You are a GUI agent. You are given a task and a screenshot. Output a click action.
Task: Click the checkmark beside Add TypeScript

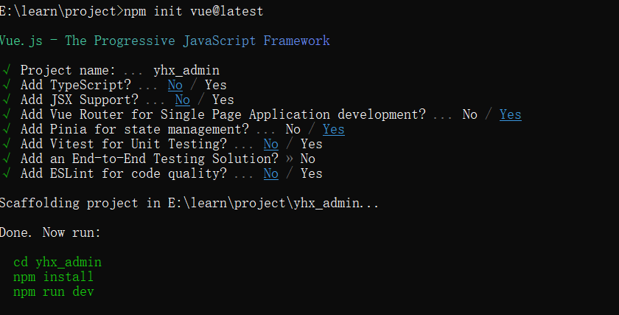[x=7, y=85]
